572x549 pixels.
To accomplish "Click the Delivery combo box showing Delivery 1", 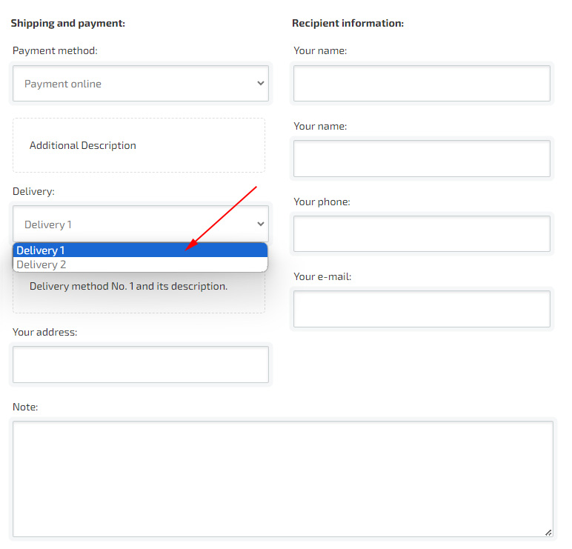I will (140, 224).
